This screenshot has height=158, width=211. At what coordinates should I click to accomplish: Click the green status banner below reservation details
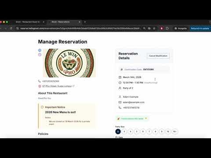(132, 118)
